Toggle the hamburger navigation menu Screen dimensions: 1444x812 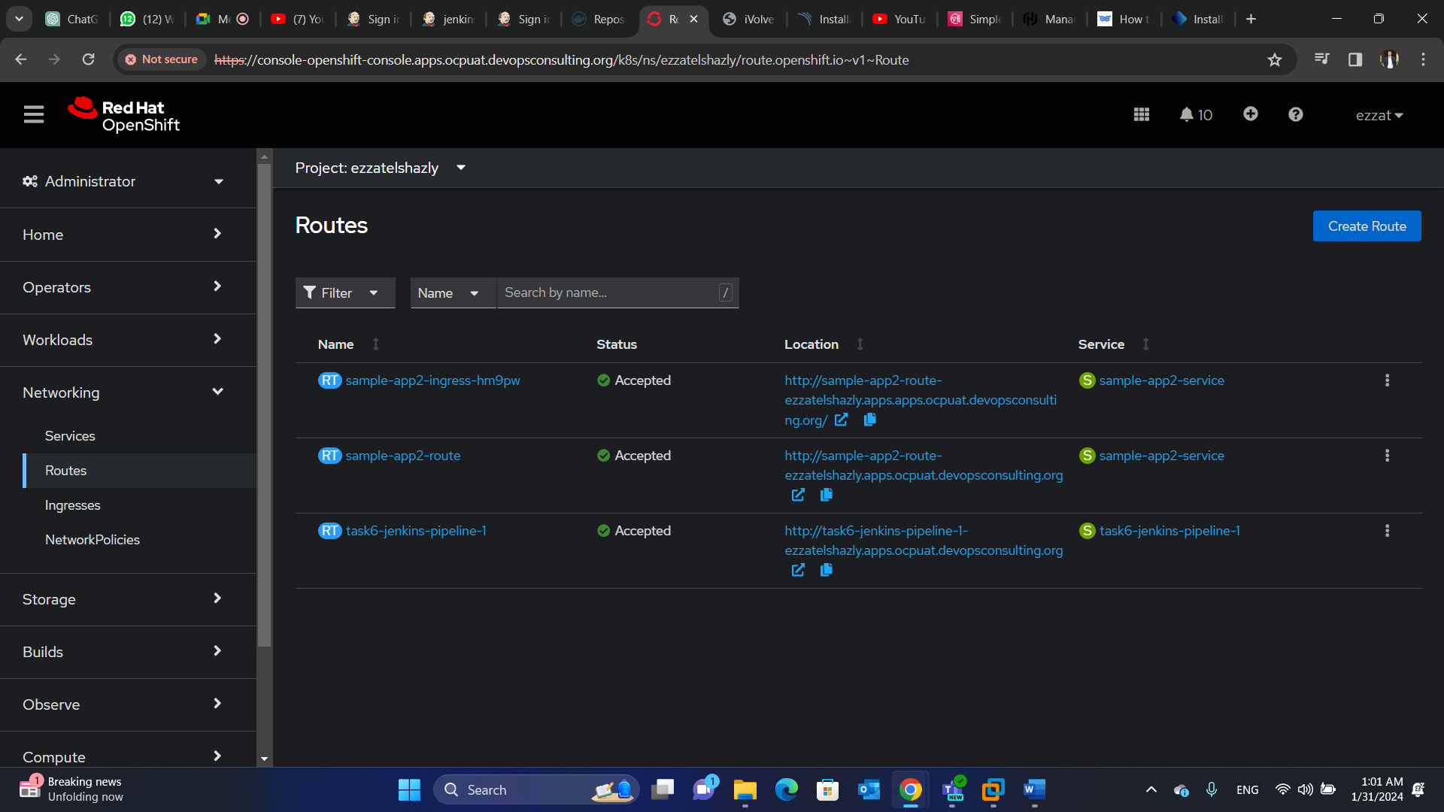pos(34,114)
